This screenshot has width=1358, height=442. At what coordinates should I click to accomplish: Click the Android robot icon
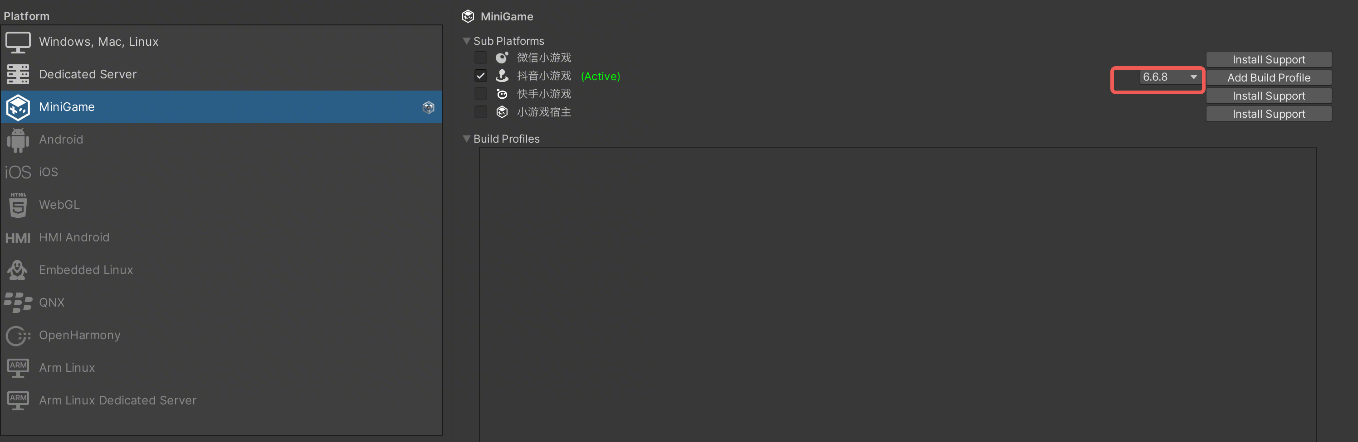(x=18, y=140)
